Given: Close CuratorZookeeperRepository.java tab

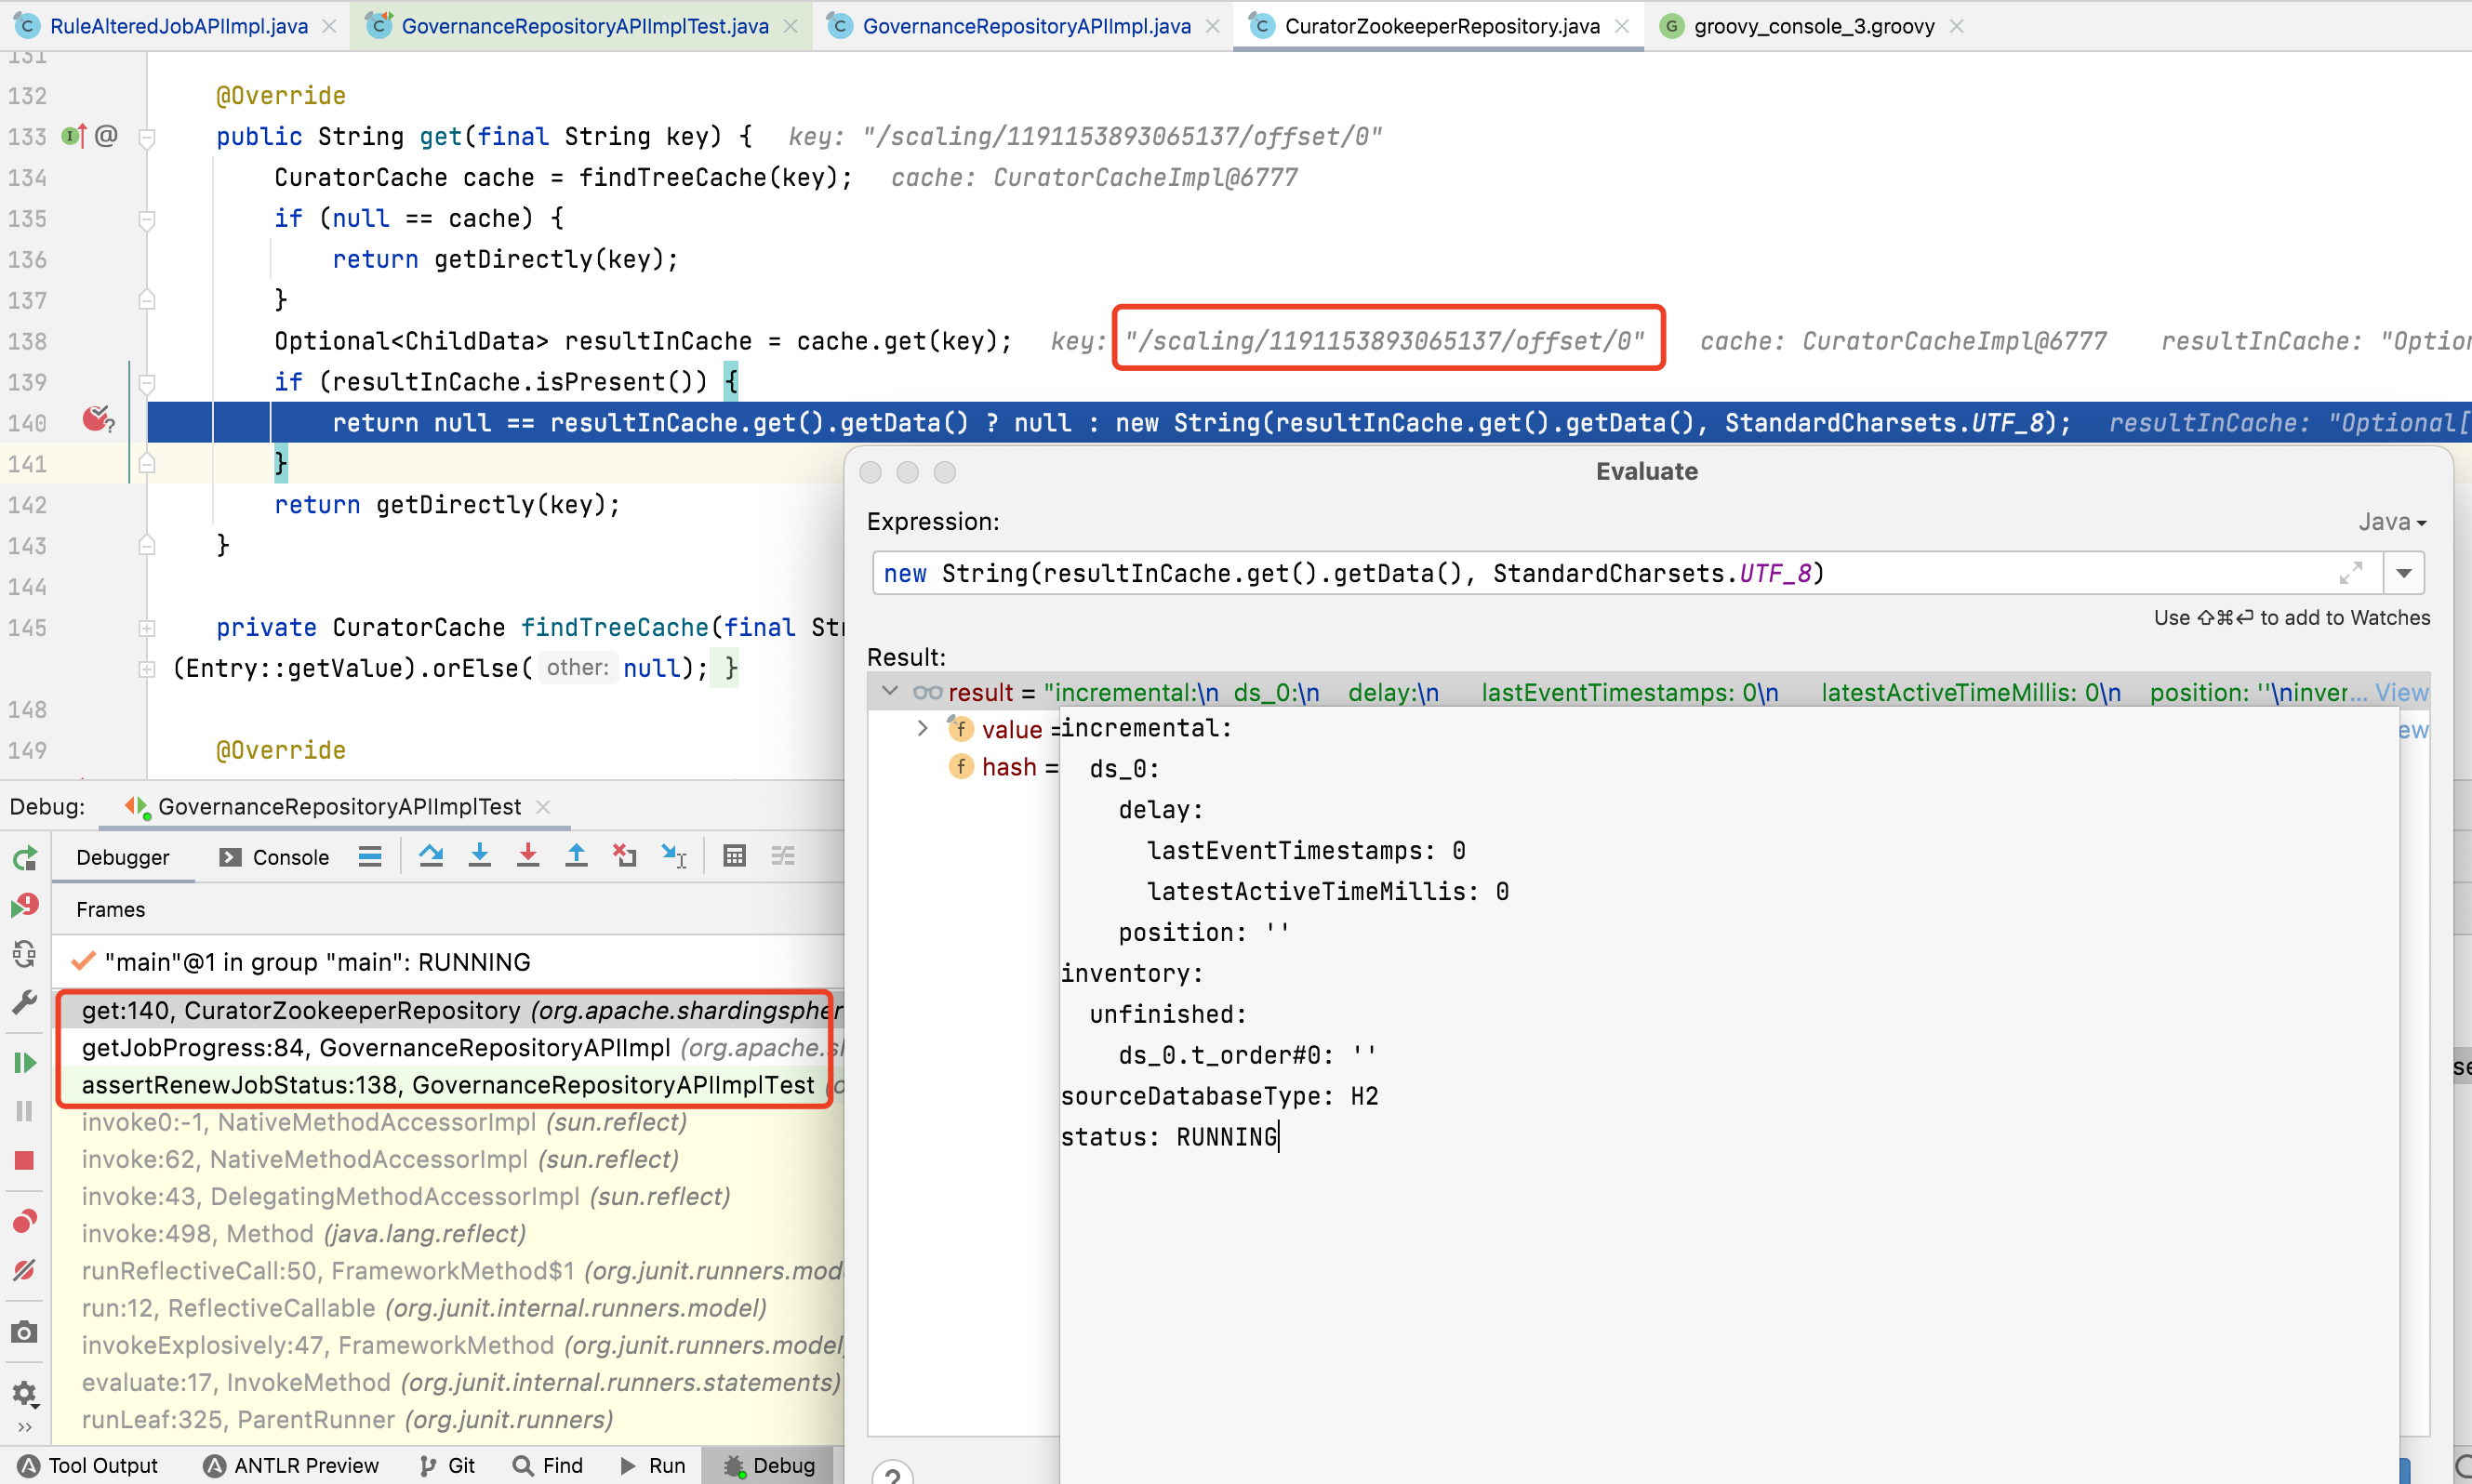Looking at the screenshot, I should tap(1621, 26).
